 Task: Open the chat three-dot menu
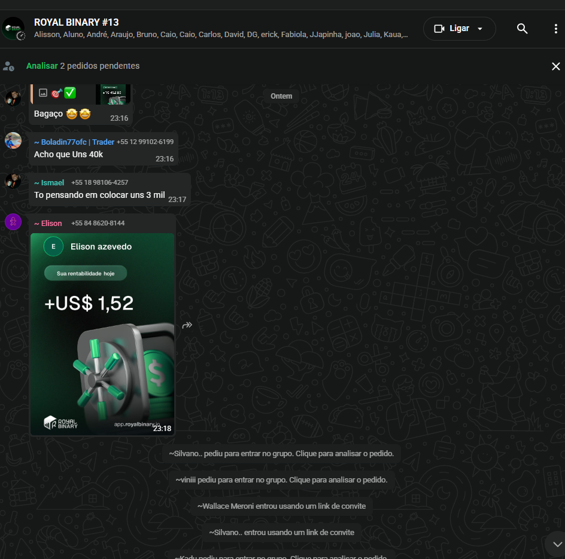tap(555, 29)
